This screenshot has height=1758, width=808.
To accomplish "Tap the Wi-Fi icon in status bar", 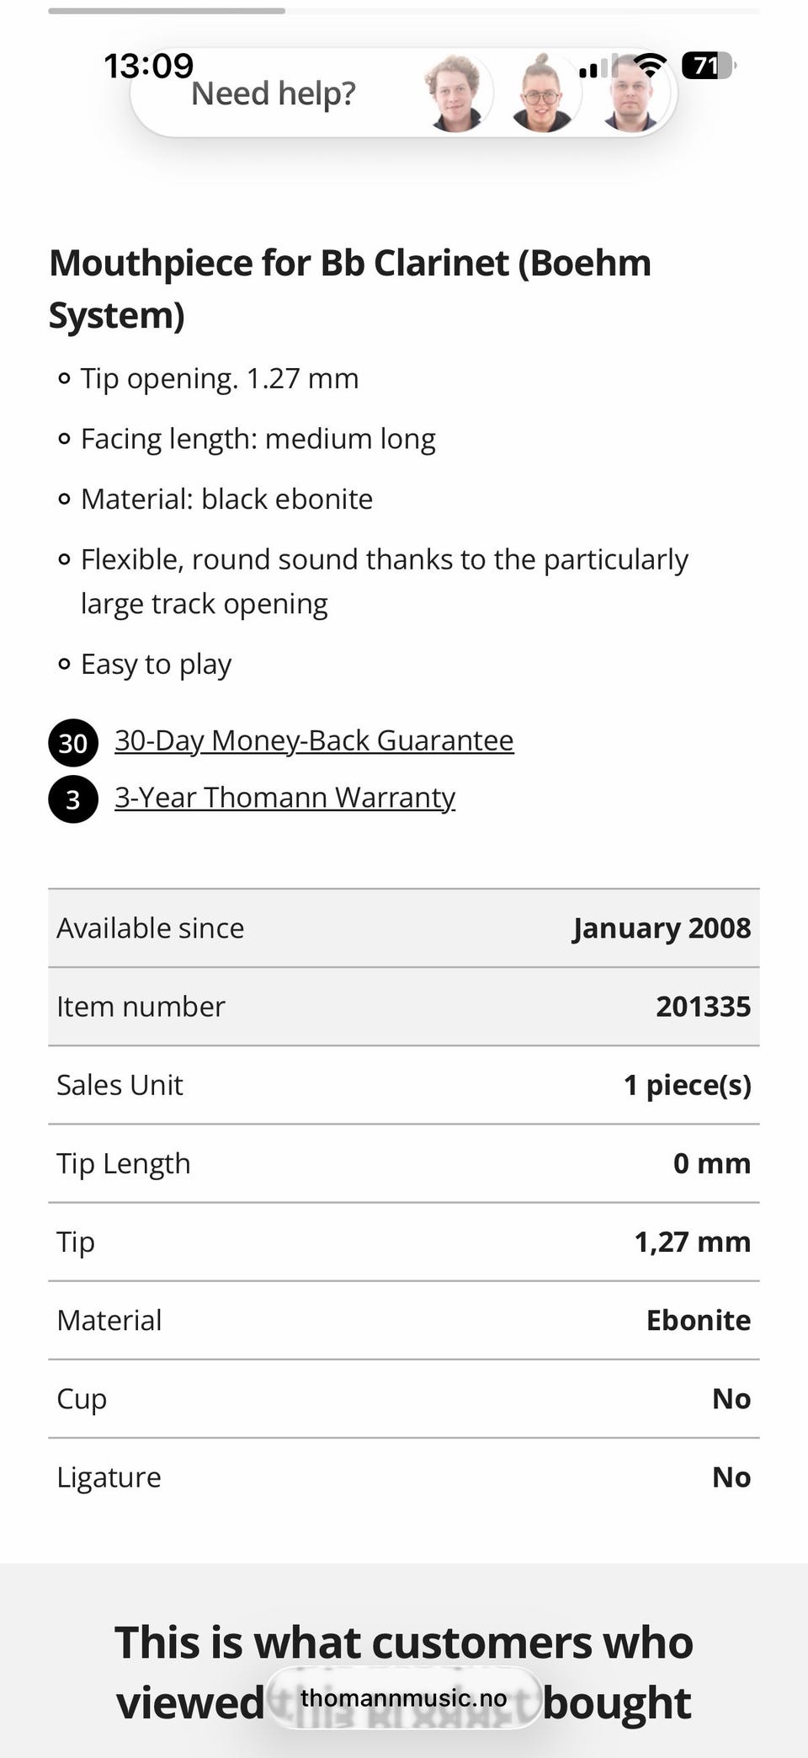I will tap(649, 65).
